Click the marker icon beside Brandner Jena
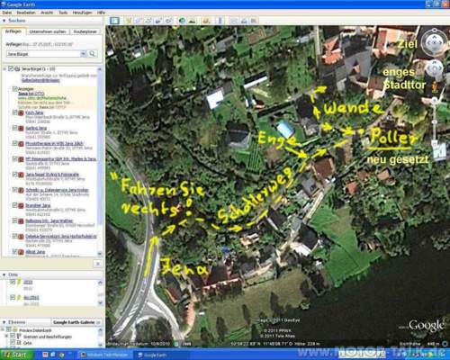 [21, 206]
